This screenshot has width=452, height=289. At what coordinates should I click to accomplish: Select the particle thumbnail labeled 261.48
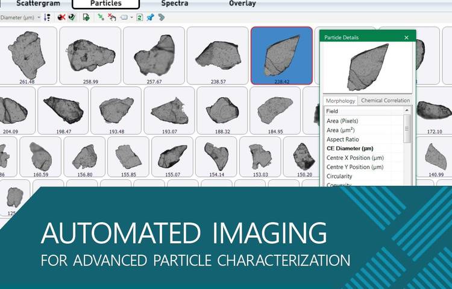pyautogui.click(x=27, y=54)
